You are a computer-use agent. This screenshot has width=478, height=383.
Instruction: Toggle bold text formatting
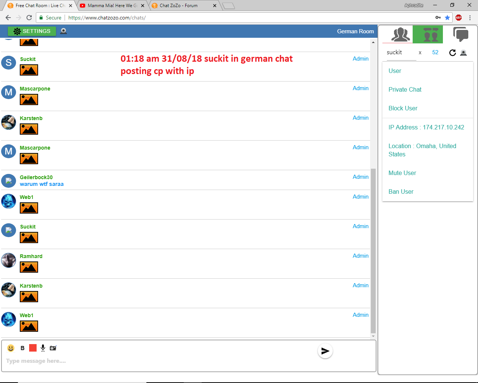pos(22,348)
